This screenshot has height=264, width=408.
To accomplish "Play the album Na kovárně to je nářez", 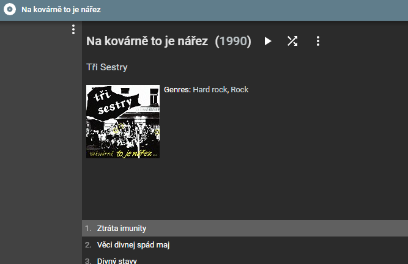I will pyautogui.click(x=268, y=41).
